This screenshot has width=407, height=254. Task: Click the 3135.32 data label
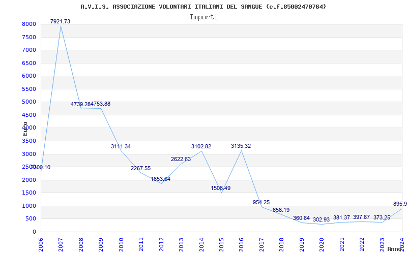(x=241, y=146)
